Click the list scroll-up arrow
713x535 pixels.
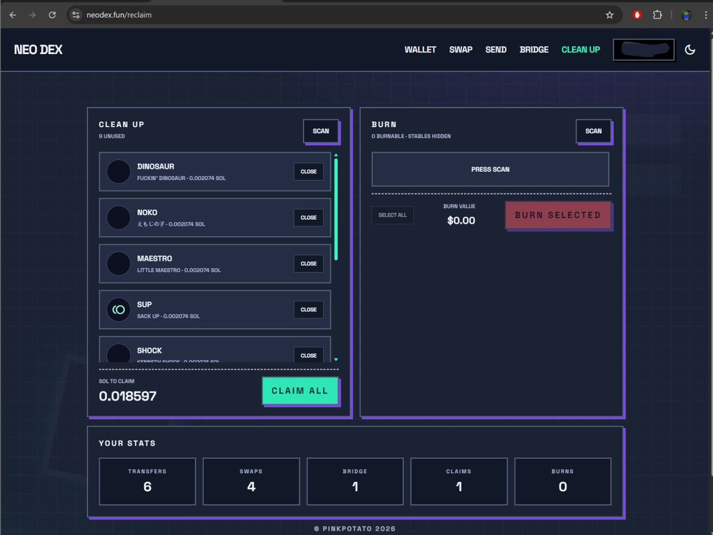tap(336, 155)
